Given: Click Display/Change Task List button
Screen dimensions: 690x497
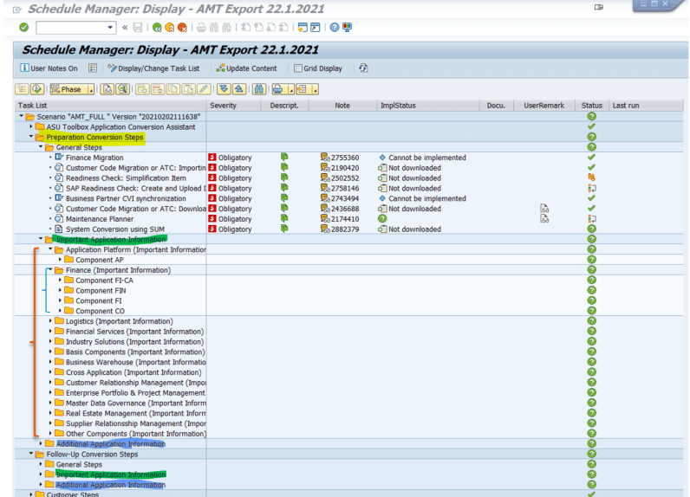Looking at the screenshot, I should [x=153, y=68].
